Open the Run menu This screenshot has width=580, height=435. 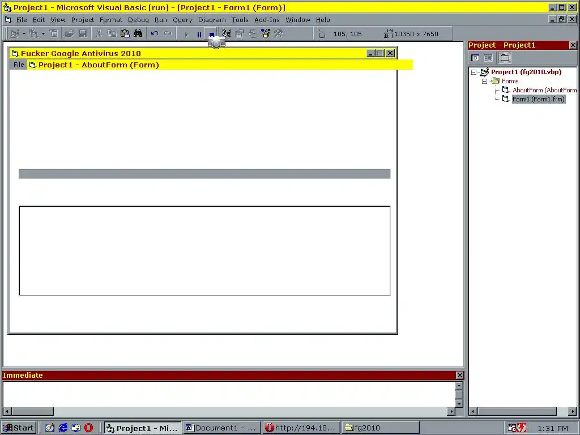160,20
